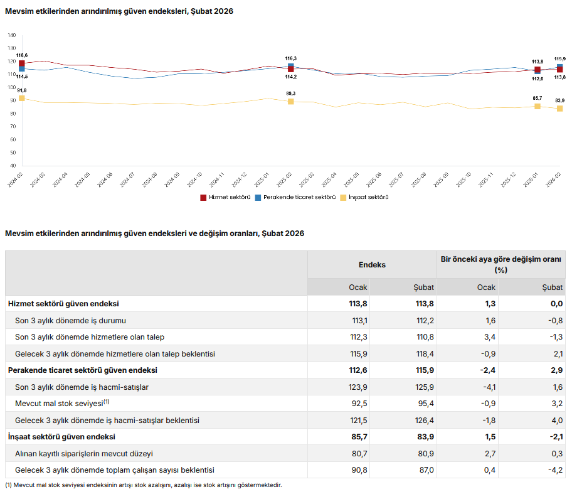Select the red 118,6 data marker

pyautogui.click(x=22, y=63)
